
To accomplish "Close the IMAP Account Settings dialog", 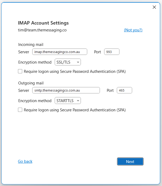I will (154, 7).
